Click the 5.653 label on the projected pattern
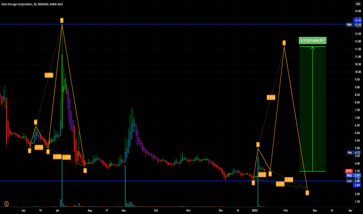The height and width of the screenshot is (214, 363). 271,97
